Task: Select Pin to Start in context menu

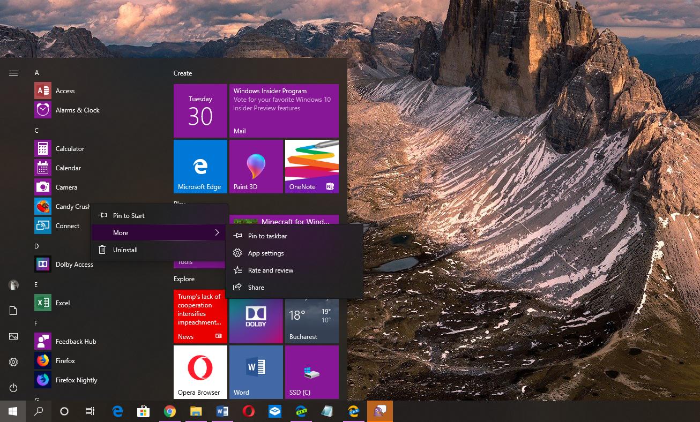Action: (159, 216)
